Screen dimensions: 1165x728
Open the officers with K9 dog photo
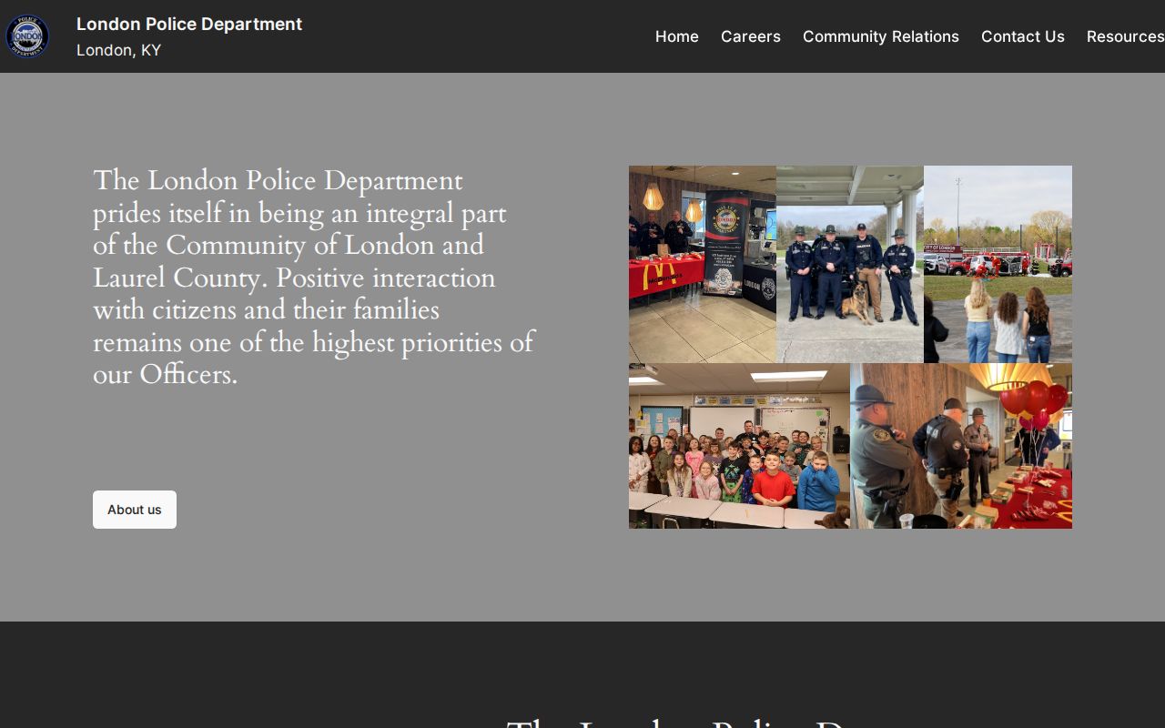tap(850, 264)
